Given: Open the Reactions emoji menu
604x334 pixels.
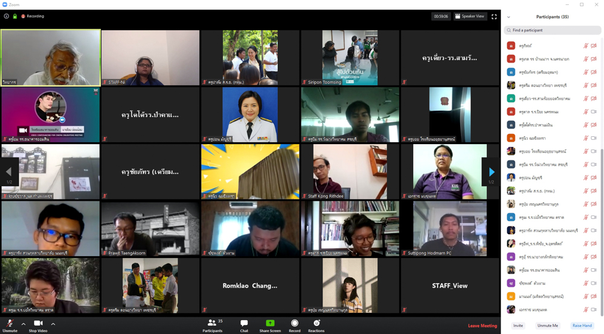Looking at the screenshot, I should click(316, 324).
